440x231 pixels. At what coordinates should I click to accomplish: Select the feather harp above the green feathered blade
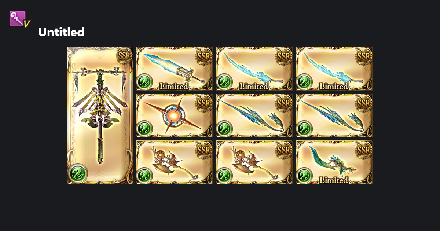coord(334,115)
